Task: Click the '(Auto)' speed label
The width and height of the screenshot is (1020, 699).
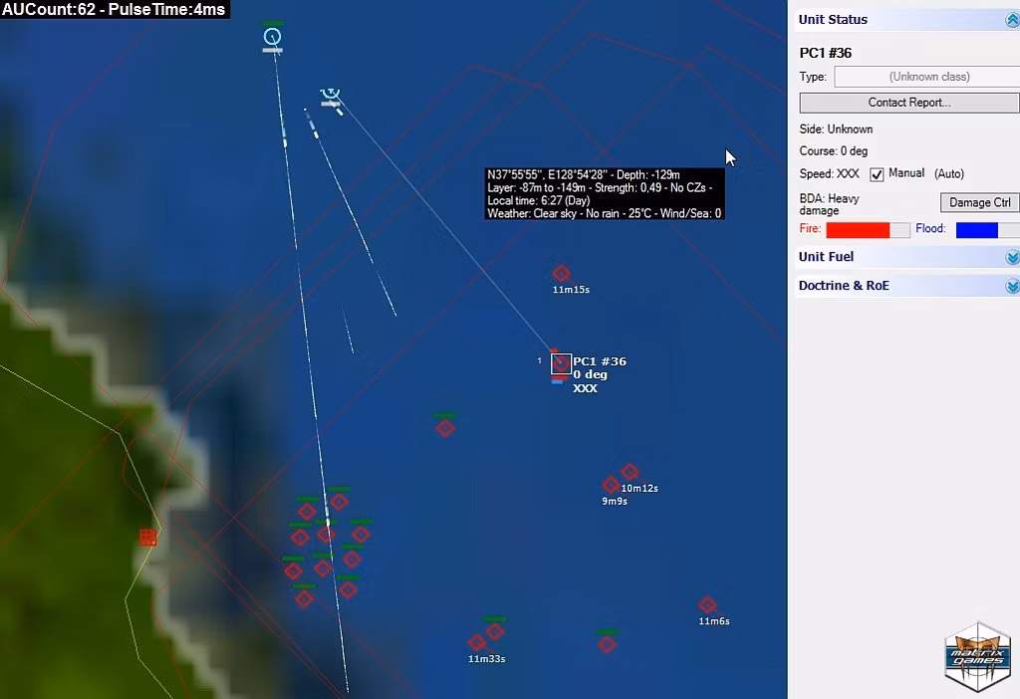Action: coord(949,173)
